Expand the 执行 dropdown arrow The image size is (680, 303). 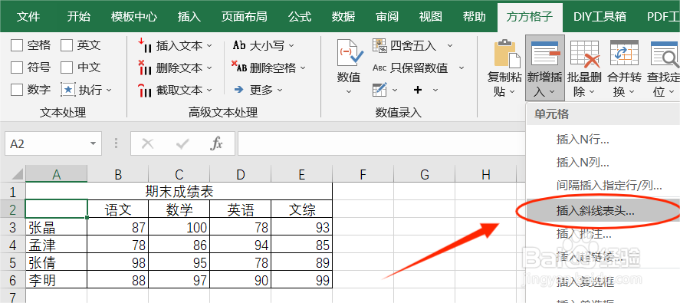click(109, 91)
